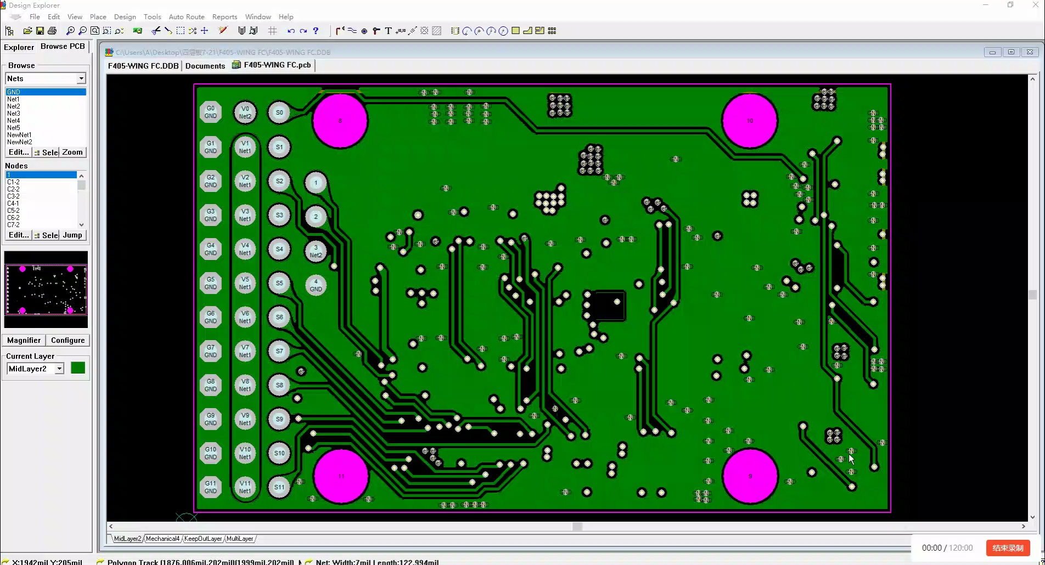Click the Cut scissors icon
The image size is (1045, 565).
click(x=156, y=31)
